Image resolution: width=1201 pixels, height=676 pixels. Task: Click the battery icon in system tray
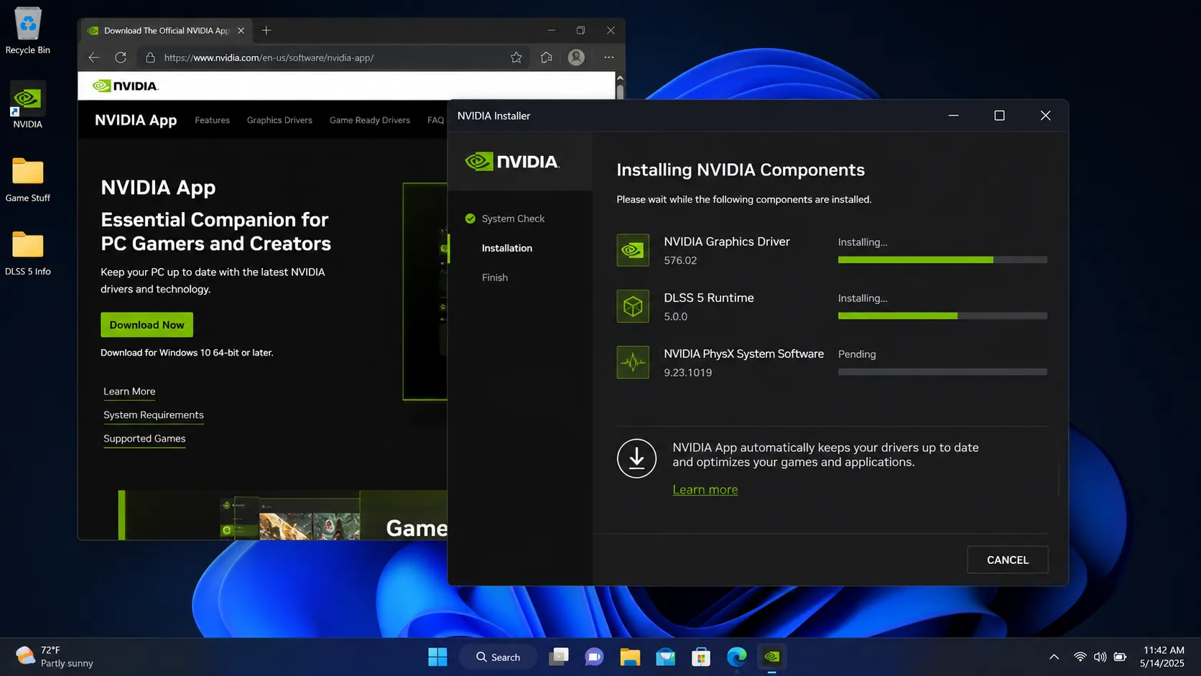[x=1120, y=657]
